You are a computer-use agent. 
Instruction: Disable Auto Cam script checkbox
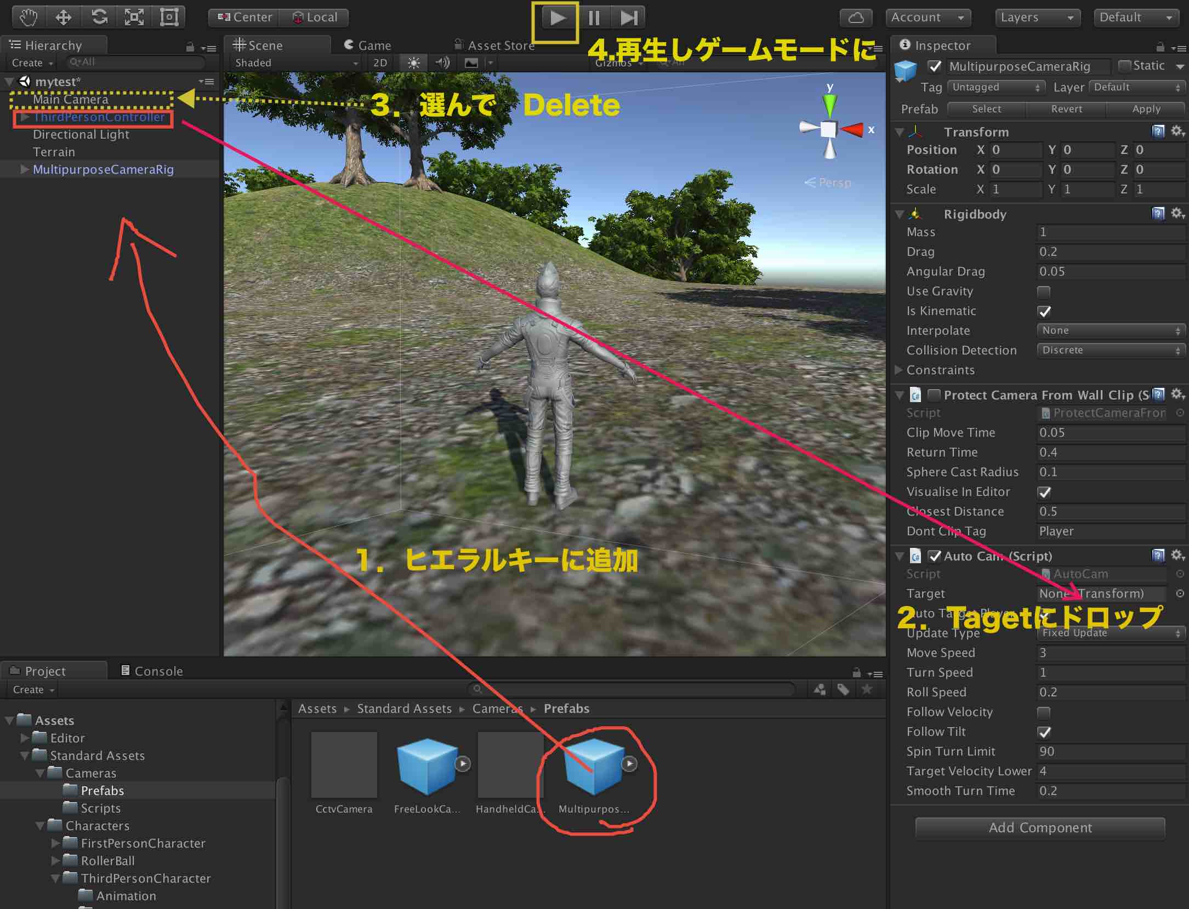[935, 556]
